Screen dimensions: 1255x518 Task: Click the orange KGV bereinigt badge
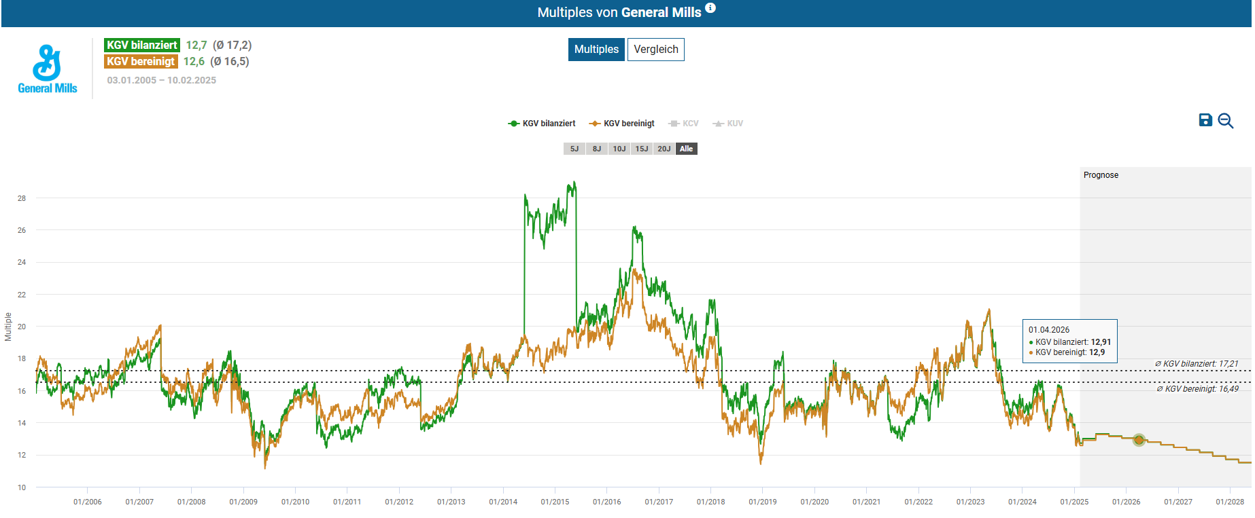point(141,61)
